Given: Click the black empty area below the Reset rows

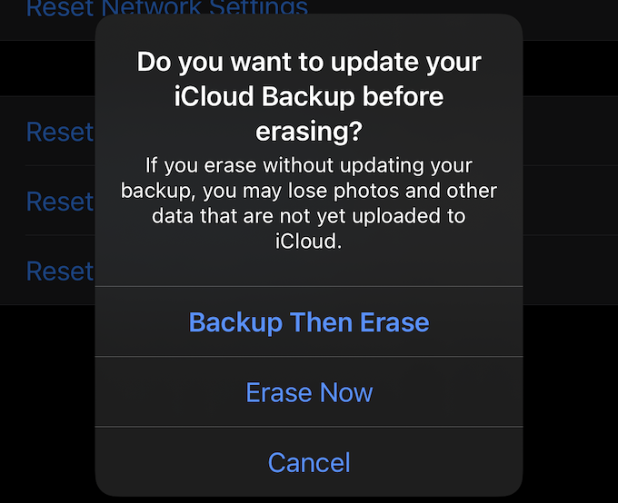Looking at the screenshot, I should point(45,399).
